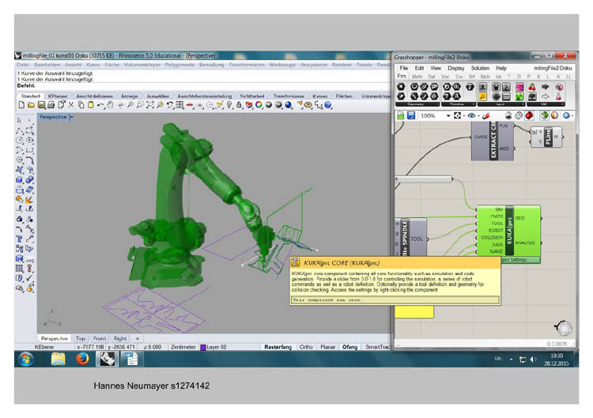Viewport: 593px width, 418px height.
Task: Select the Explode tool in left toolbar
Action: tap(29, 200)
